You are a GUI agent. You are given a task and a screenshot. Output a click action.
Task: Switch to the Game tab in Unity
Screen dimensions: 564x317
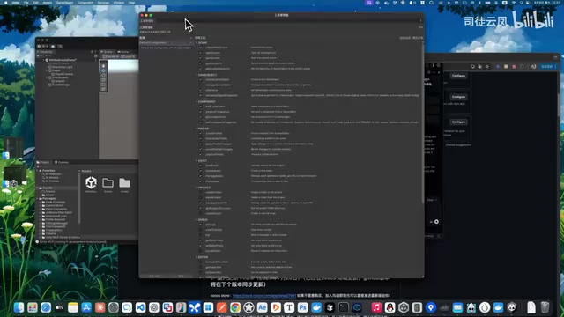click(x=123, y=52)
